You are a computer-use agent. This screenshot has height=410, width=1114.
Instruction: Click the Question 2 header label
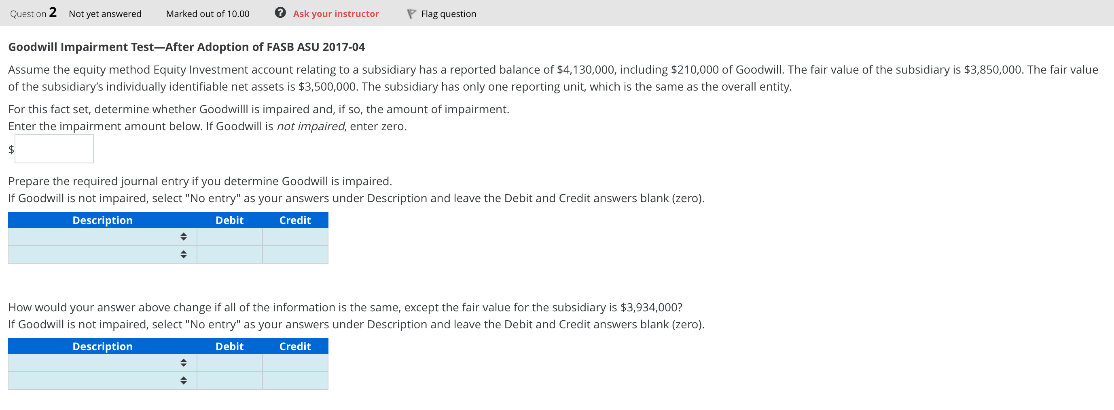pos(32,13)
